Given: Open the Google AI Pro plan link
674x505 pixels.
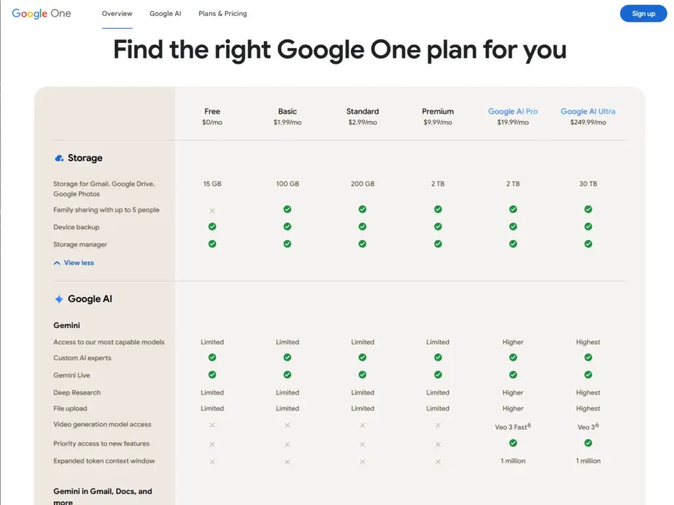Looking at the screenshot, I should pos(513,112).
